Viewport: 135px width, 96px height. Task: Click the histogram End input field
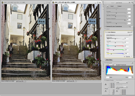click(x=130, y=77)
